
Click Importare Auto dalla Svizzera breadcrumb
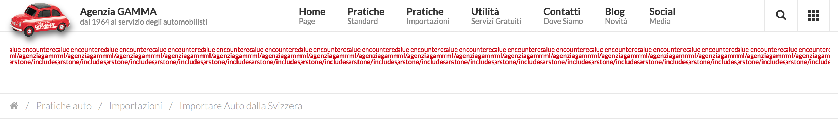coord(241,106)
